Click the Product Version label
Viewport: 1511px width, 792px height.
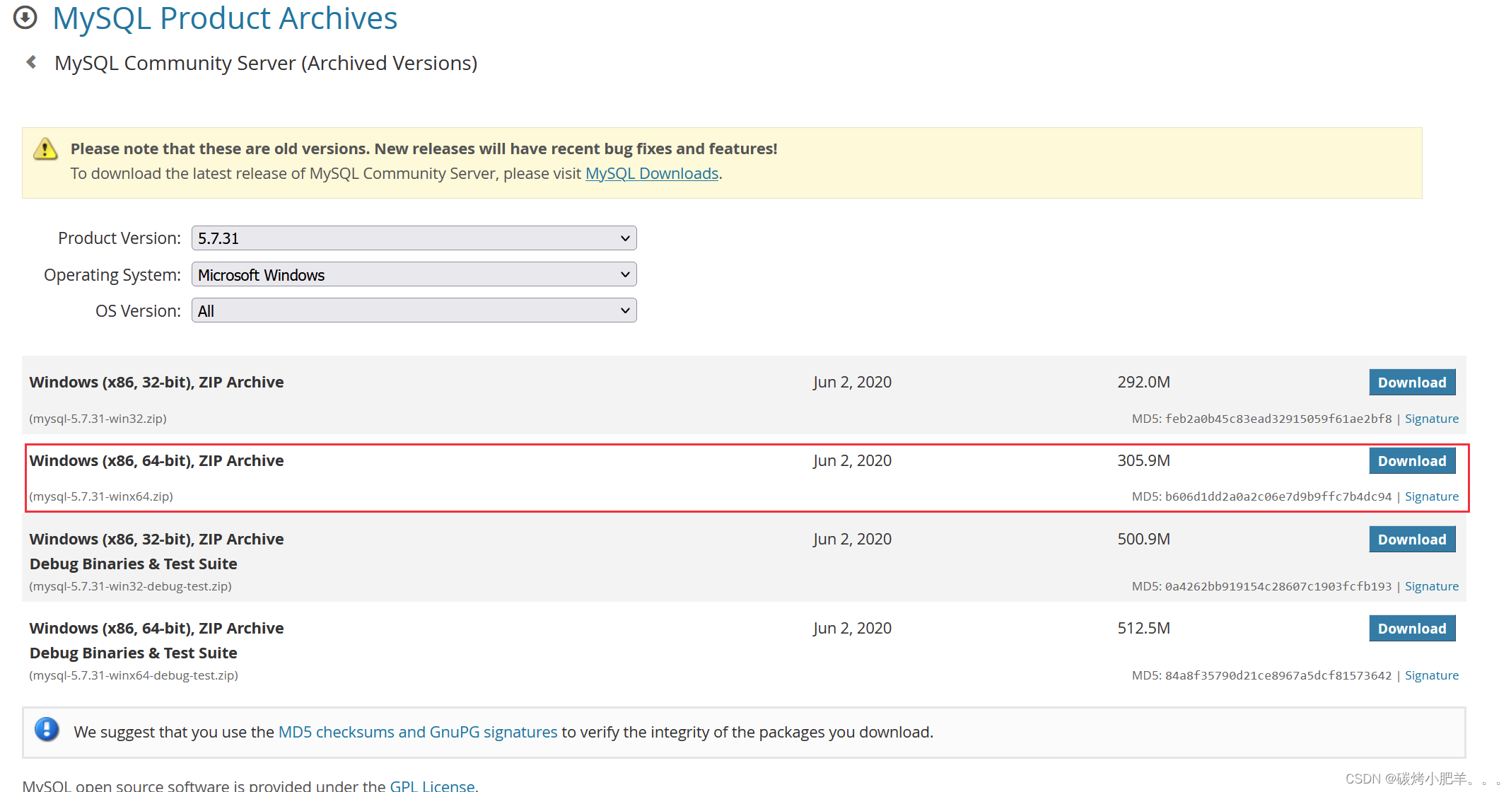click(x=119, y=238)
